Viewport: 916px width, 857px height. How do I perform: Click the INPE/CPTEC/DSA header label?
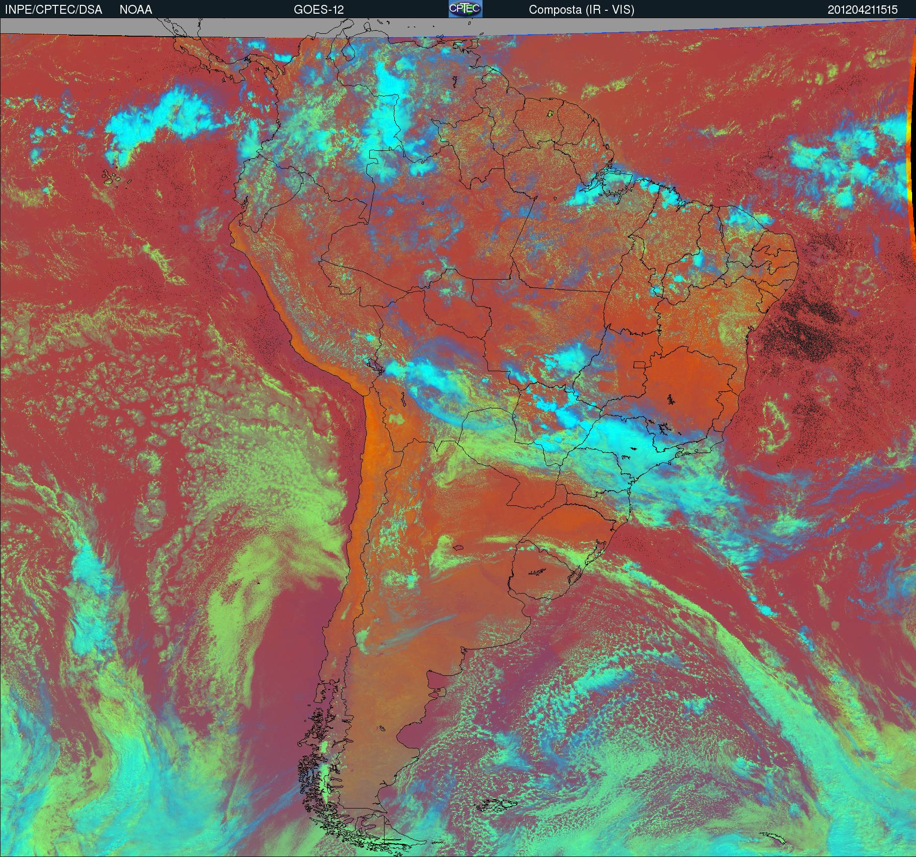click(x=53, y=10)
